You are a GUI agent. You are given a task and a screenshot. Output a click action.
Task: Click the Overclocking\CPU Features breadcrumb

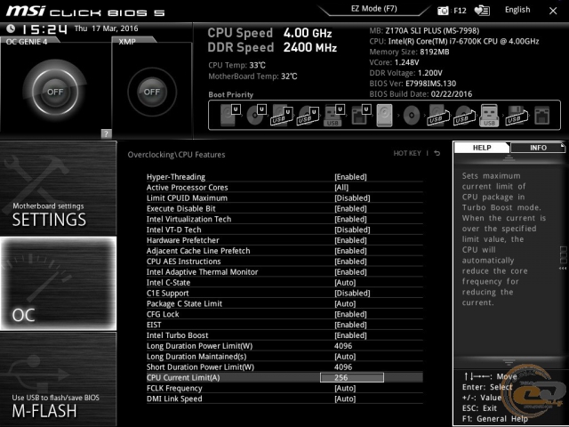click(x=176, y=155)
